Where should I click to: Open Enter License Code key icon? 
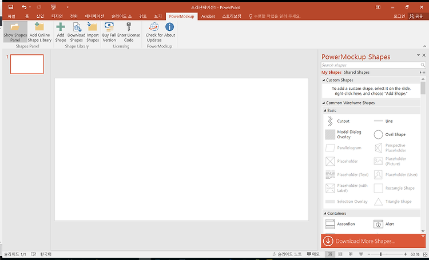point(129,26)
